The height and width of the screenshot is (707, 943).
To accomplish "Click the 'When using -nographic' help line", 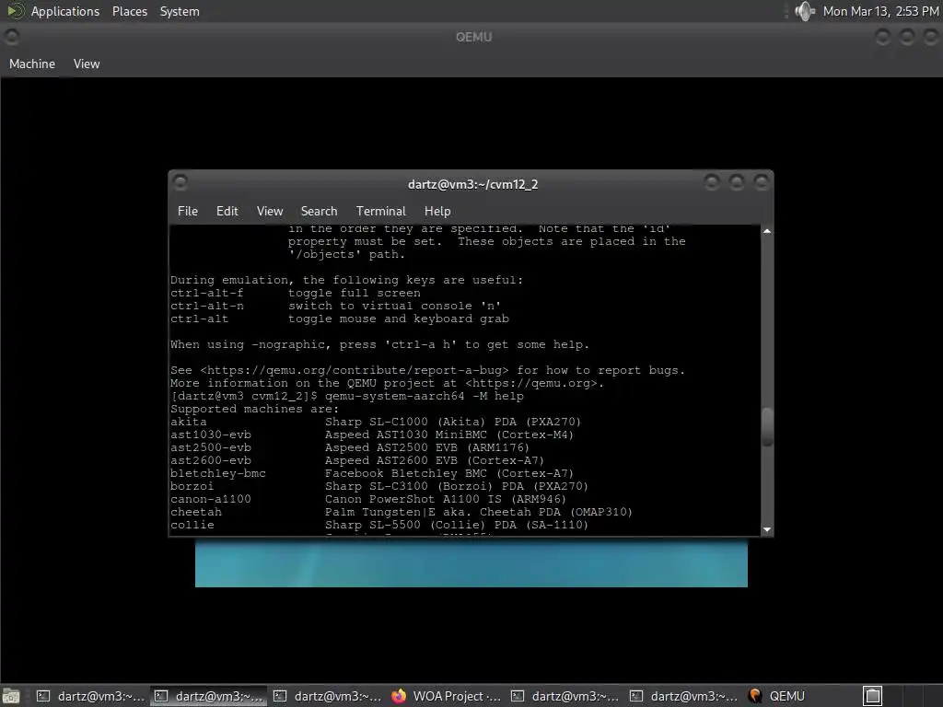I will (380, 344).
